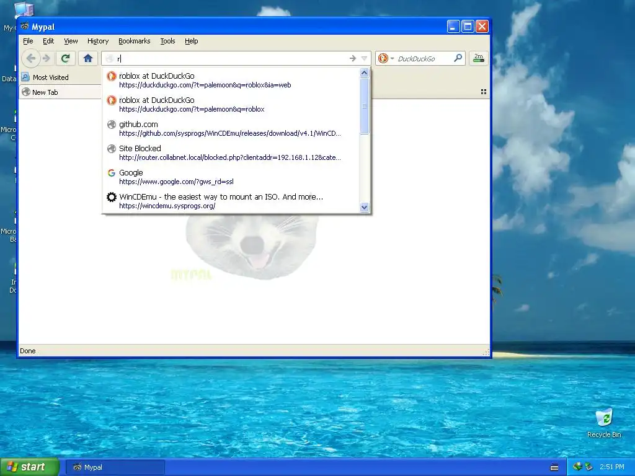Click the DuckDuckGo engine logo

pos(383,59)
